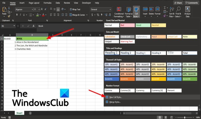Add a new sheet with plus icon
The width and height of the screenshot is (201, 119).
click(30, 113)
